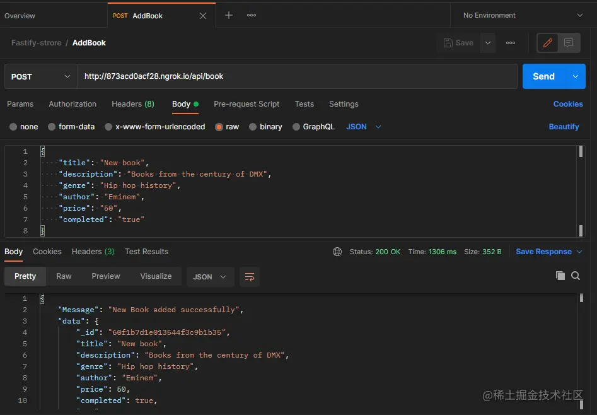Image resolution: width=597 pixels, height=415 pixels.
Task: Click the Beautify link
Action: coord(563,127)
